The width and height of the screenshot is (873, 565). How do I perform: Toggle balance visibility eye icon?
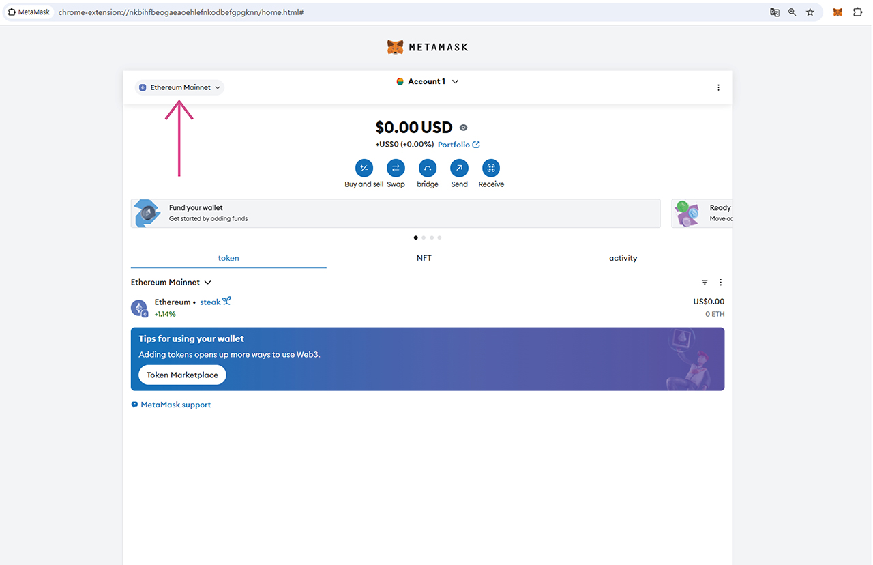(x=464, y=128)
